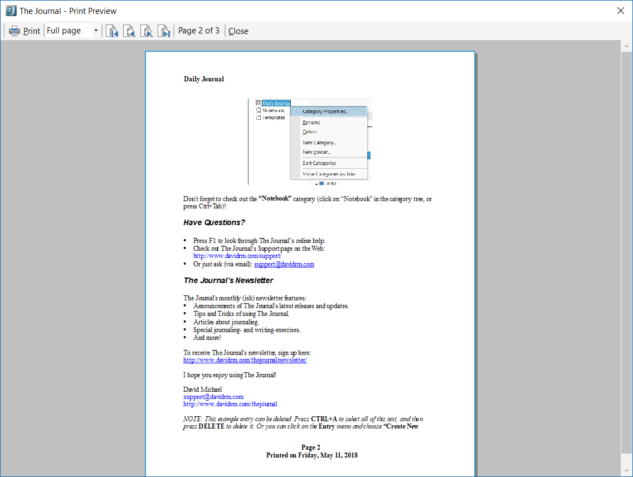
Task: Open http://www.davidrm.com/thejournal link
Action: coord(230,404)
